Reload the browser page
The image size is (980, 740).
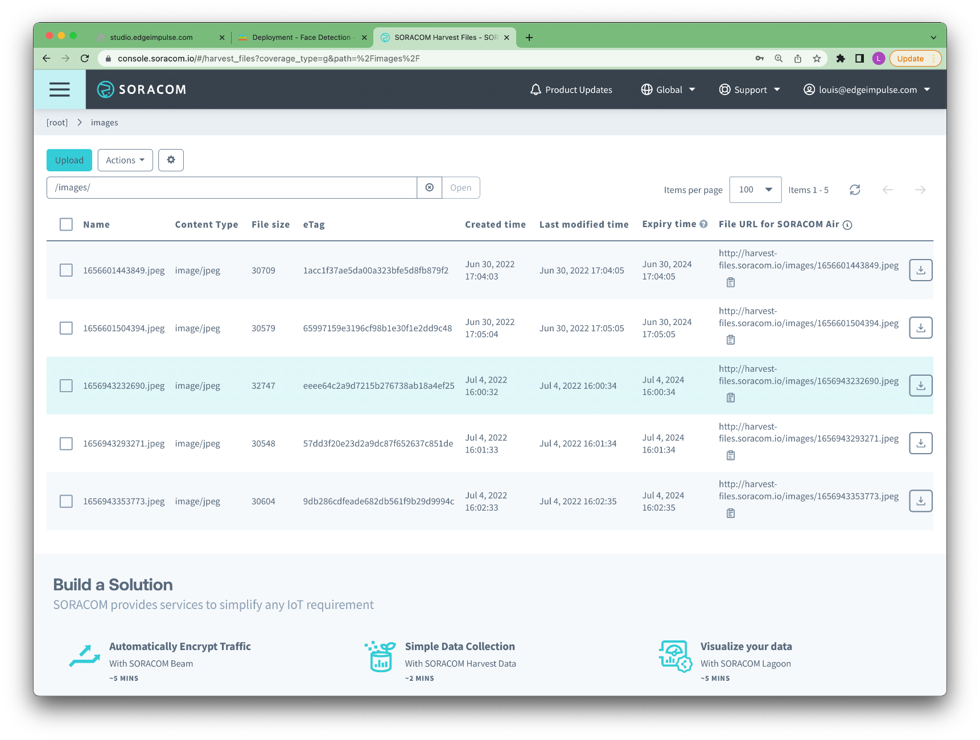click(85, 58)
